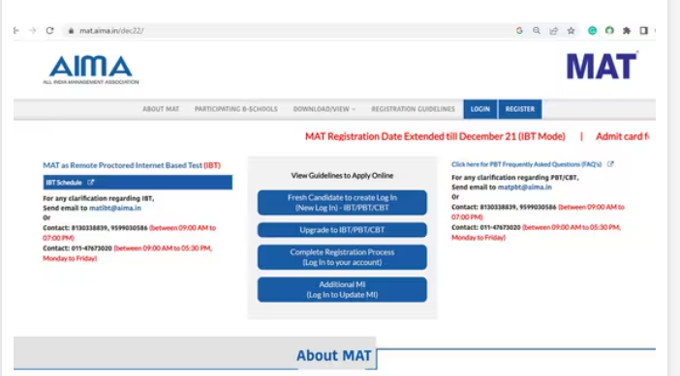Open the Extensions puzzle piece menu
680x376 pixels.
tap(627, 31)
